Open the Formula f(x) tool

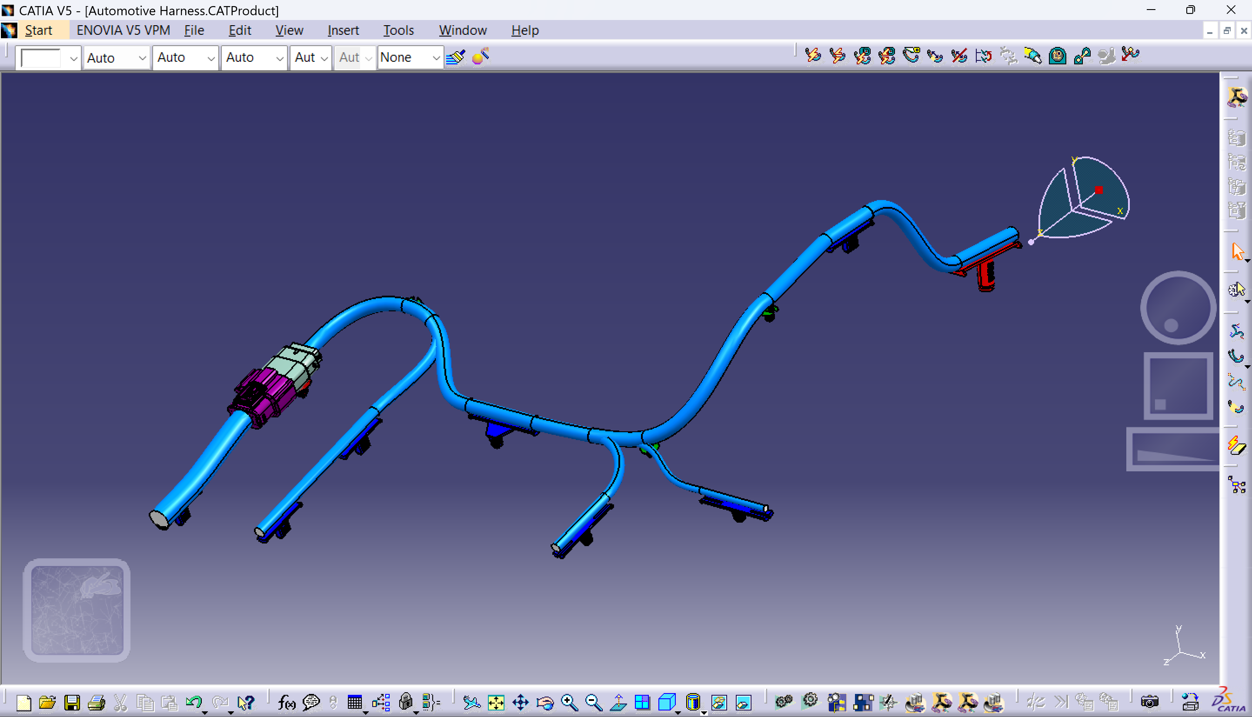[286, 702]
